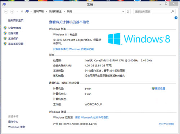Select 系统 in the breadcrumb path
The width and height of the screenshot is (180, 134).
point(69,12)
